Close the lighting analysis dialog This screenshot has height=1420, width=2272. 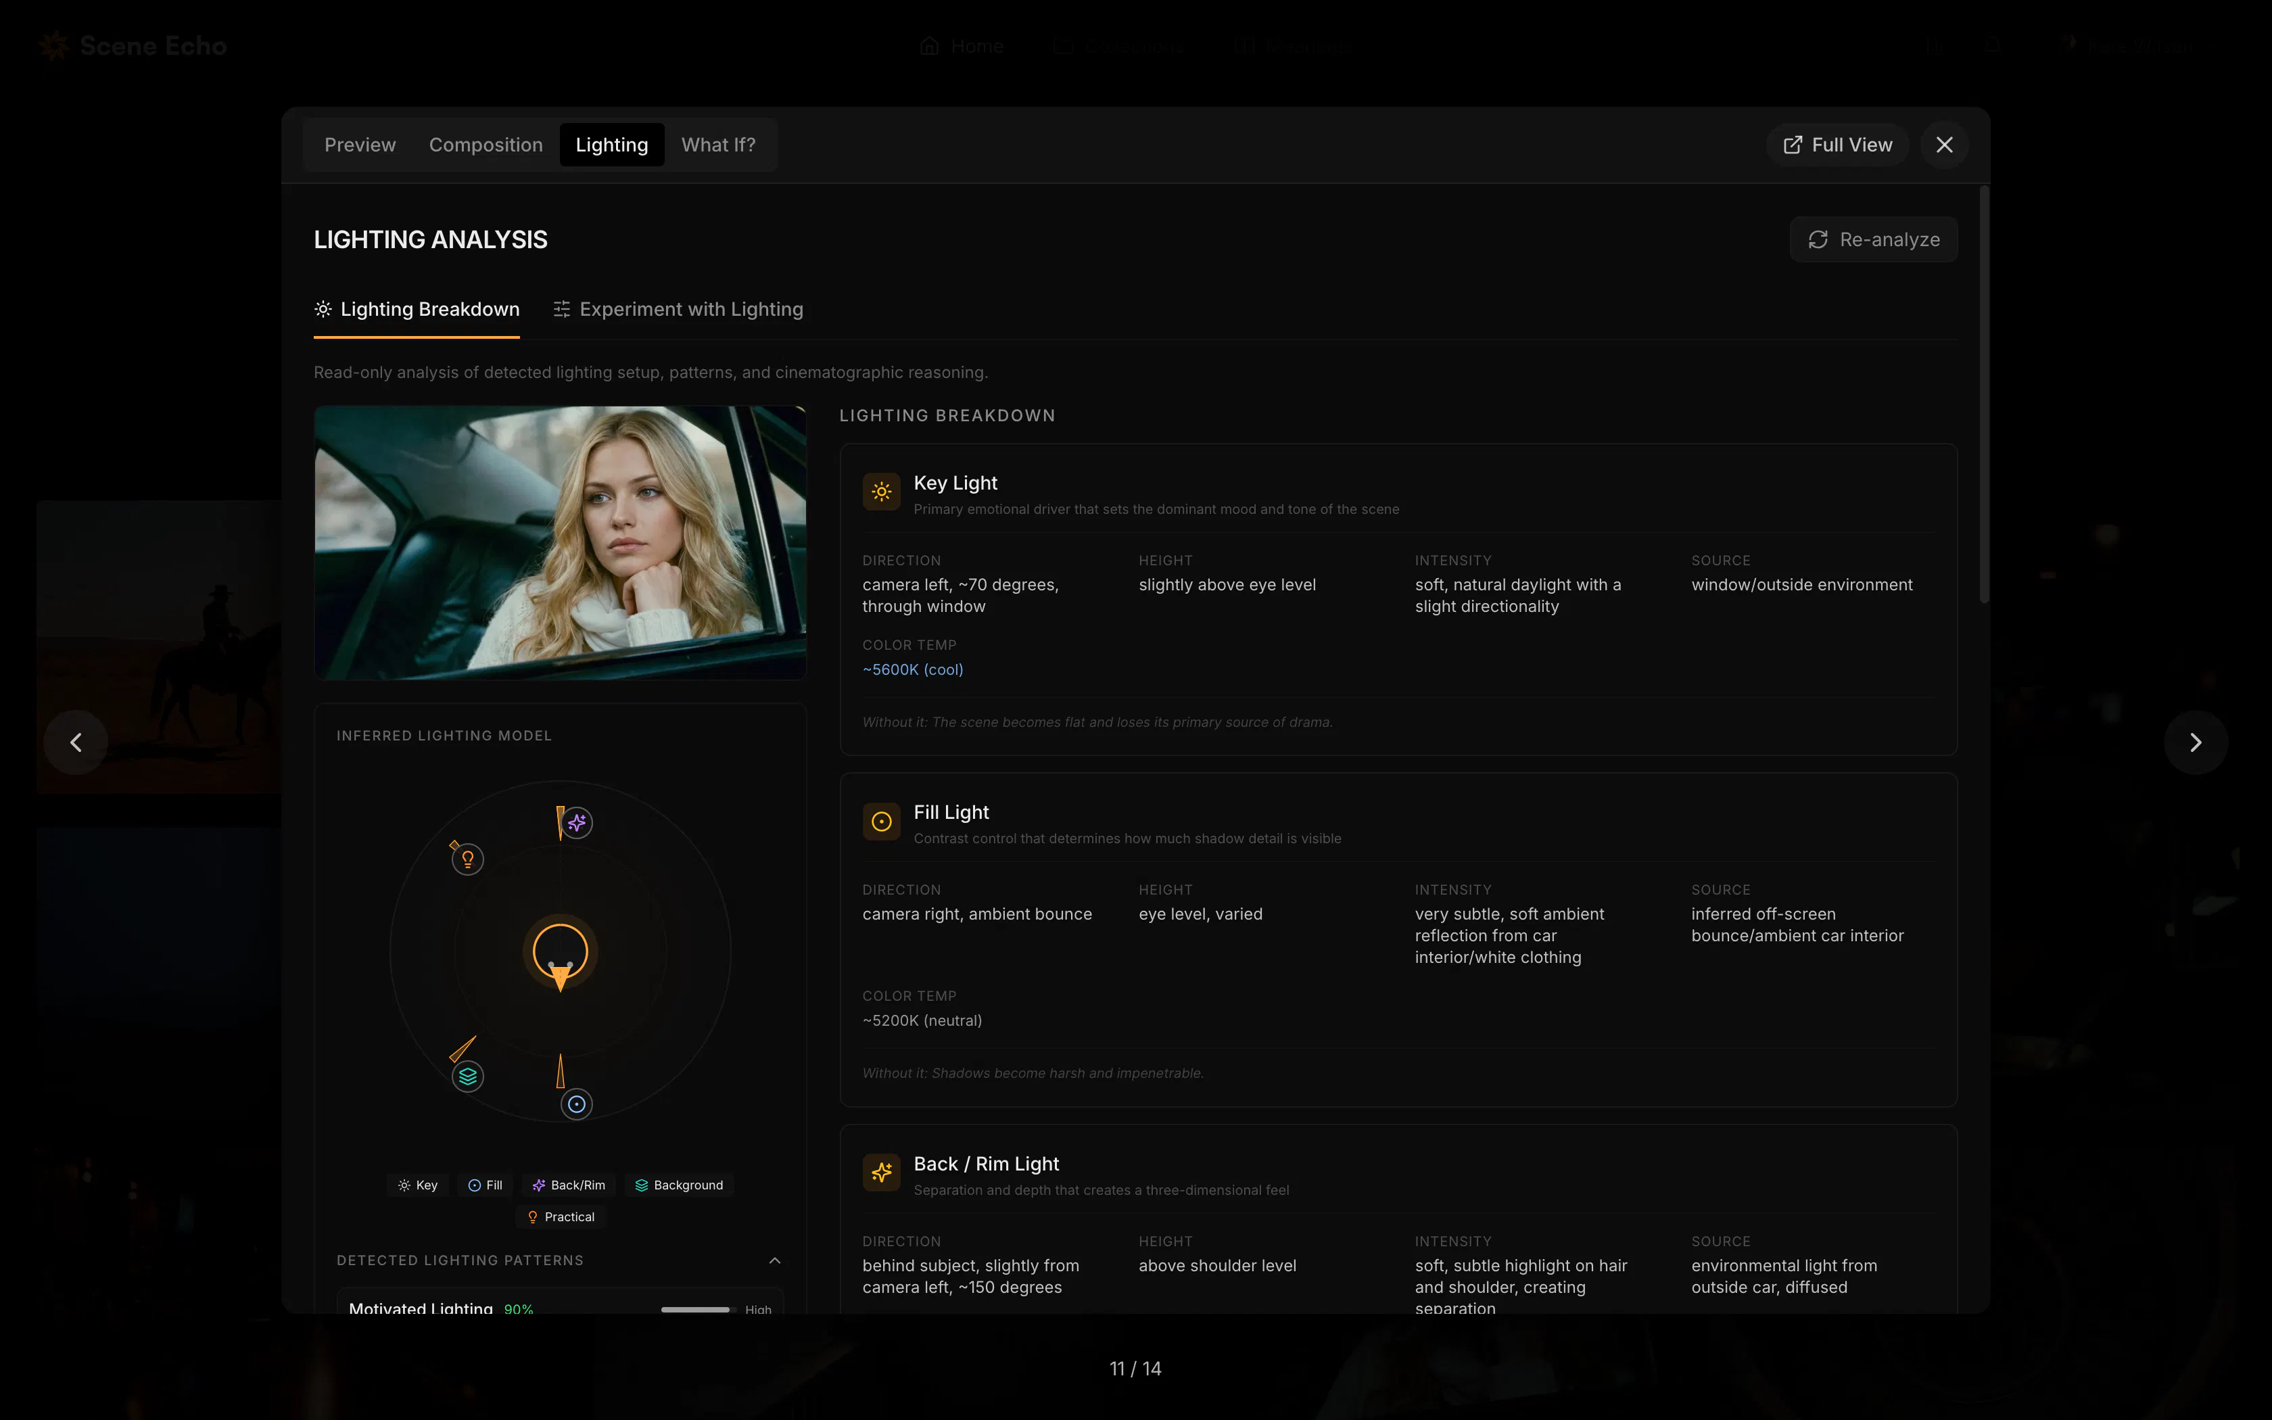click(x=1944, y=145)
